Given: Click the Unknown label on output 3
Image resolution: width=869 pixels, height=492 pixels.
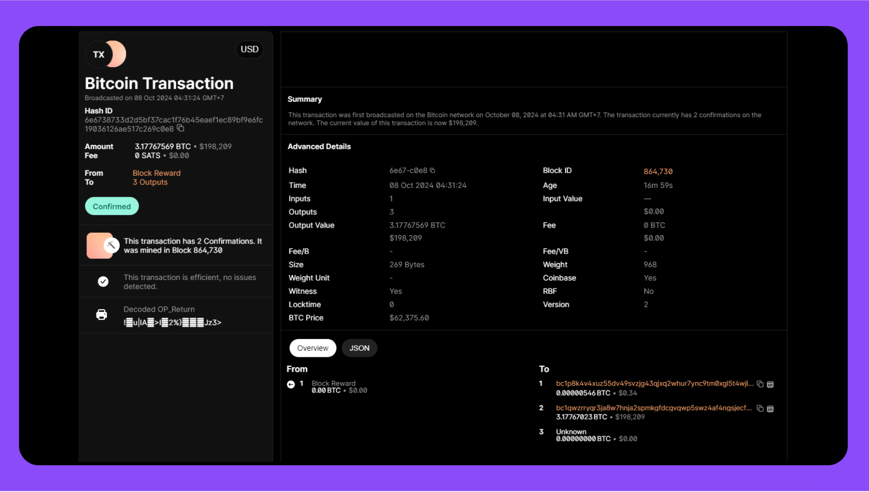Looking at the screenshot, I should (x=571, y=431).
